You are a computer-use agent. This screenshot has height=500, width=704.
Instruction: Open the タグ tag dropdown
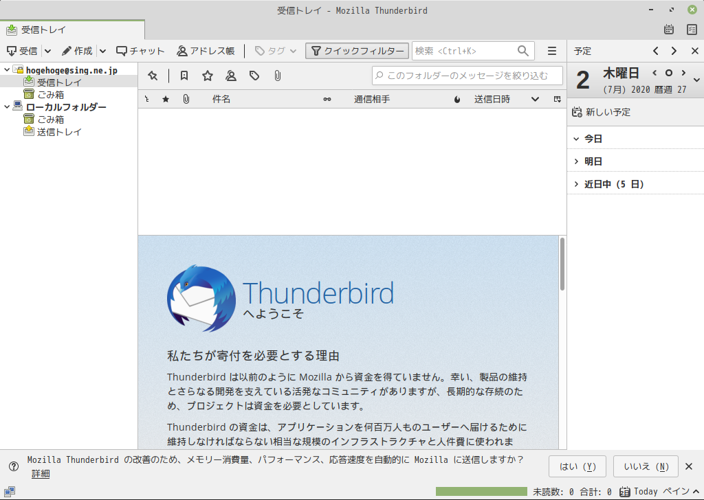[276, 51]
